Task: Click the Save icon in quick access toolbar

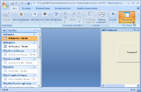Action: point(12,3)
